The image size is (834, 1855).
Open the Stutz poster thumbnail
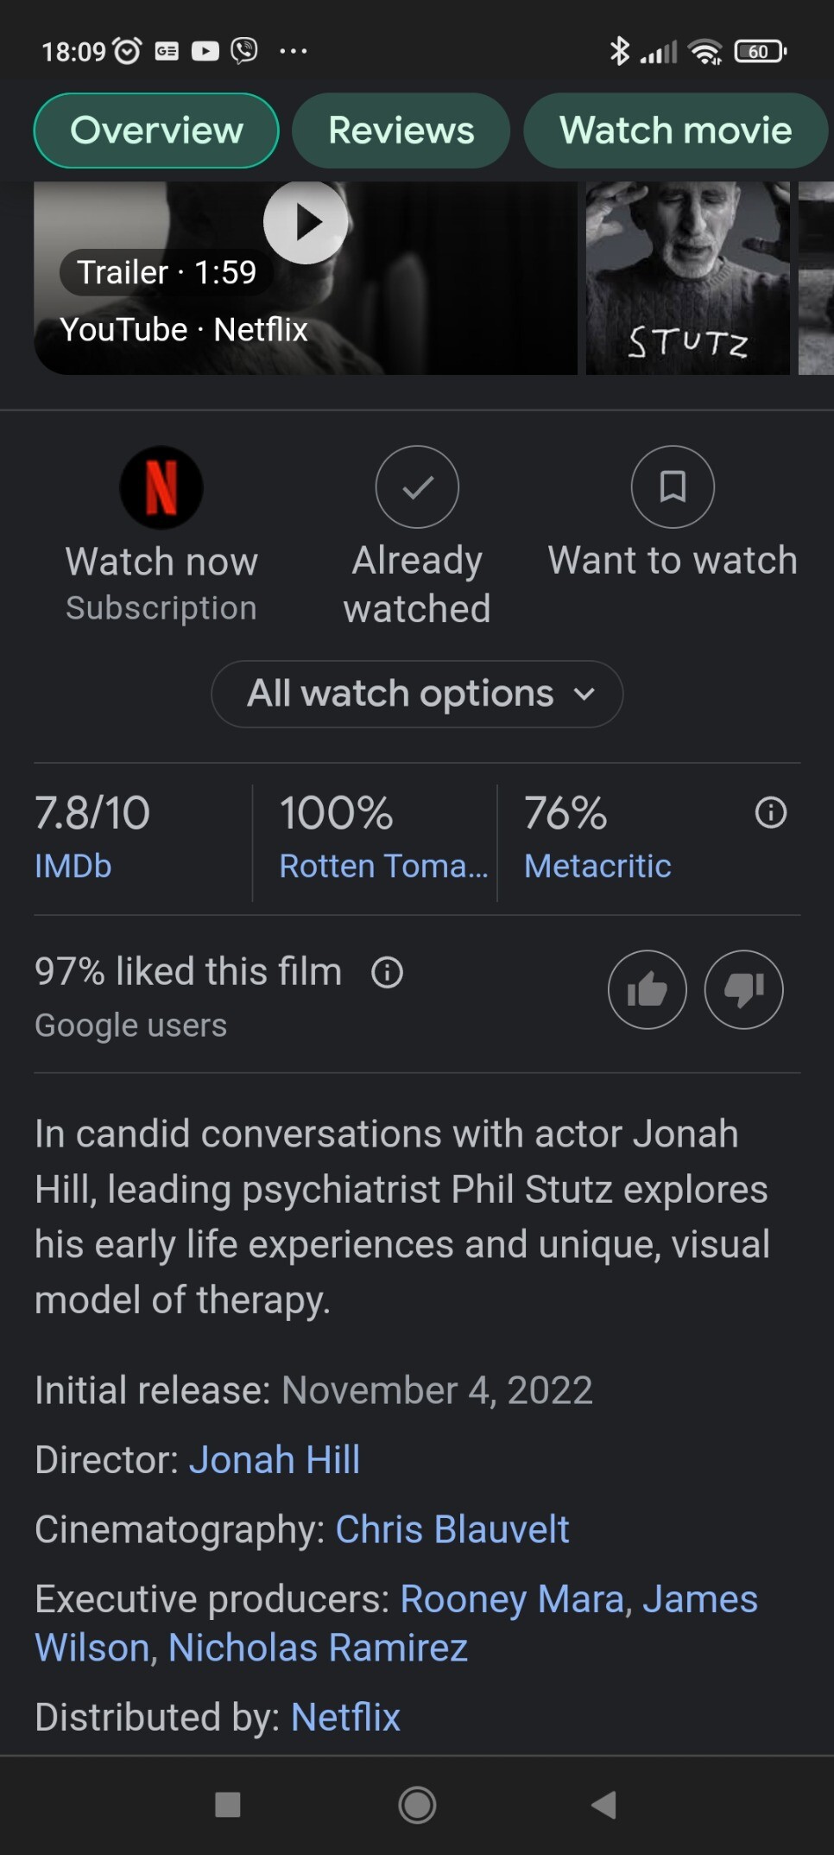[x=687, y=278]
